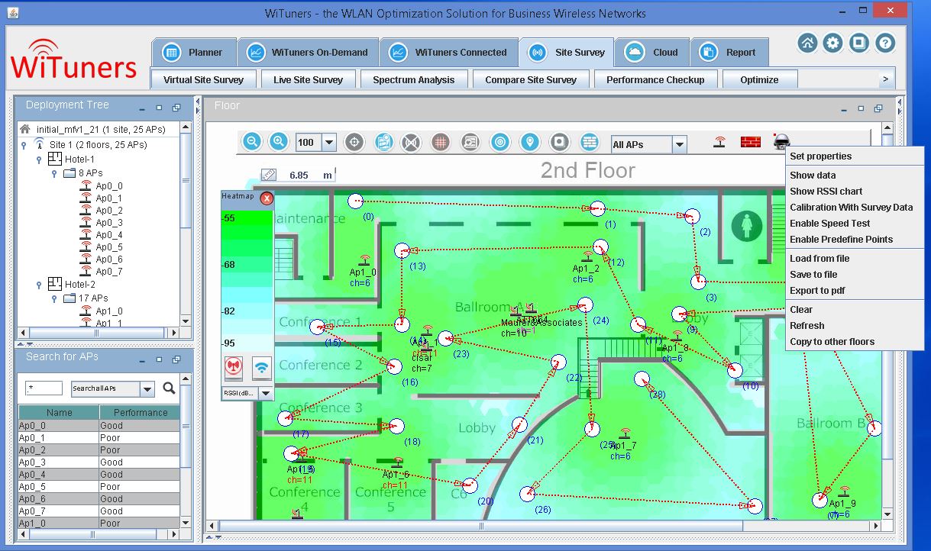The height and width of the screenshot is (551, 931).
Task: Click the zoom in magnifier icon
Action: (279, 142)
